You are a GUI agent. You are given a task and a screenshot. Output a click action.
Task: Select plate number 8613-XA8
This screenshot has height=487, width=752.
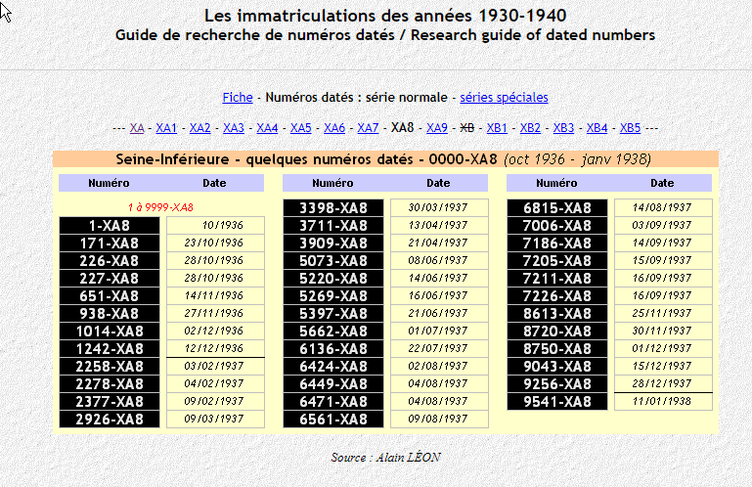click(557, 313)
